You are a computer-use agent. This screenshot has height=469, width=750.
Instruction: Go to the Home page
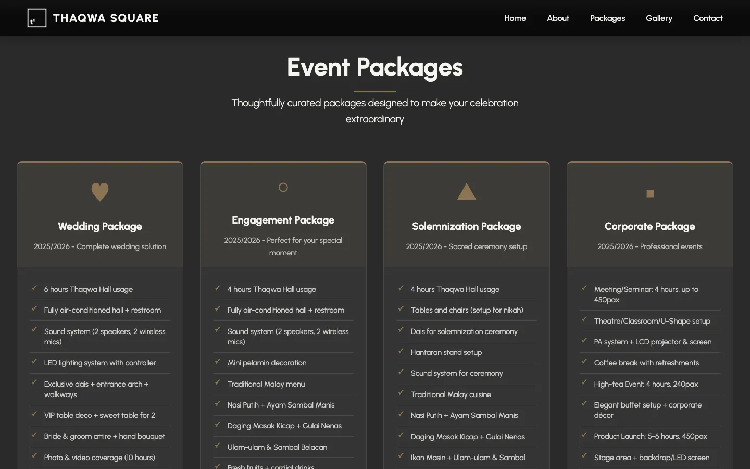pos(515,18)
